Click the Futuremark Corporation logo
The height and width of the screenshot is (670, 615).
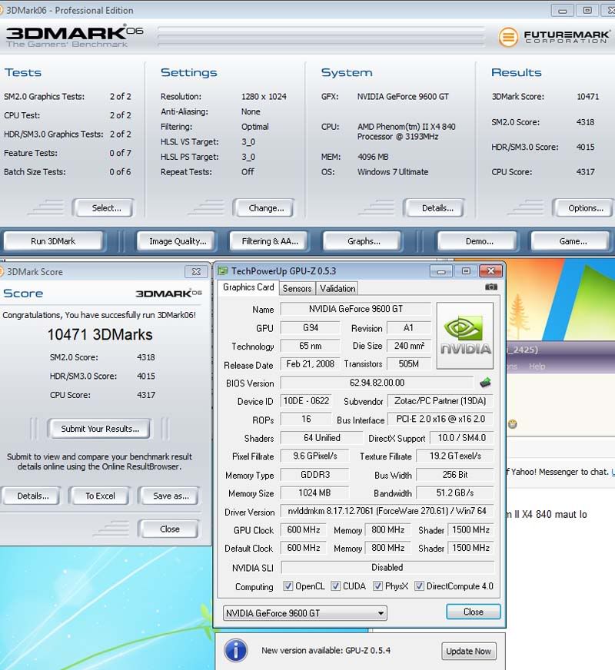(x=554, y=37)
